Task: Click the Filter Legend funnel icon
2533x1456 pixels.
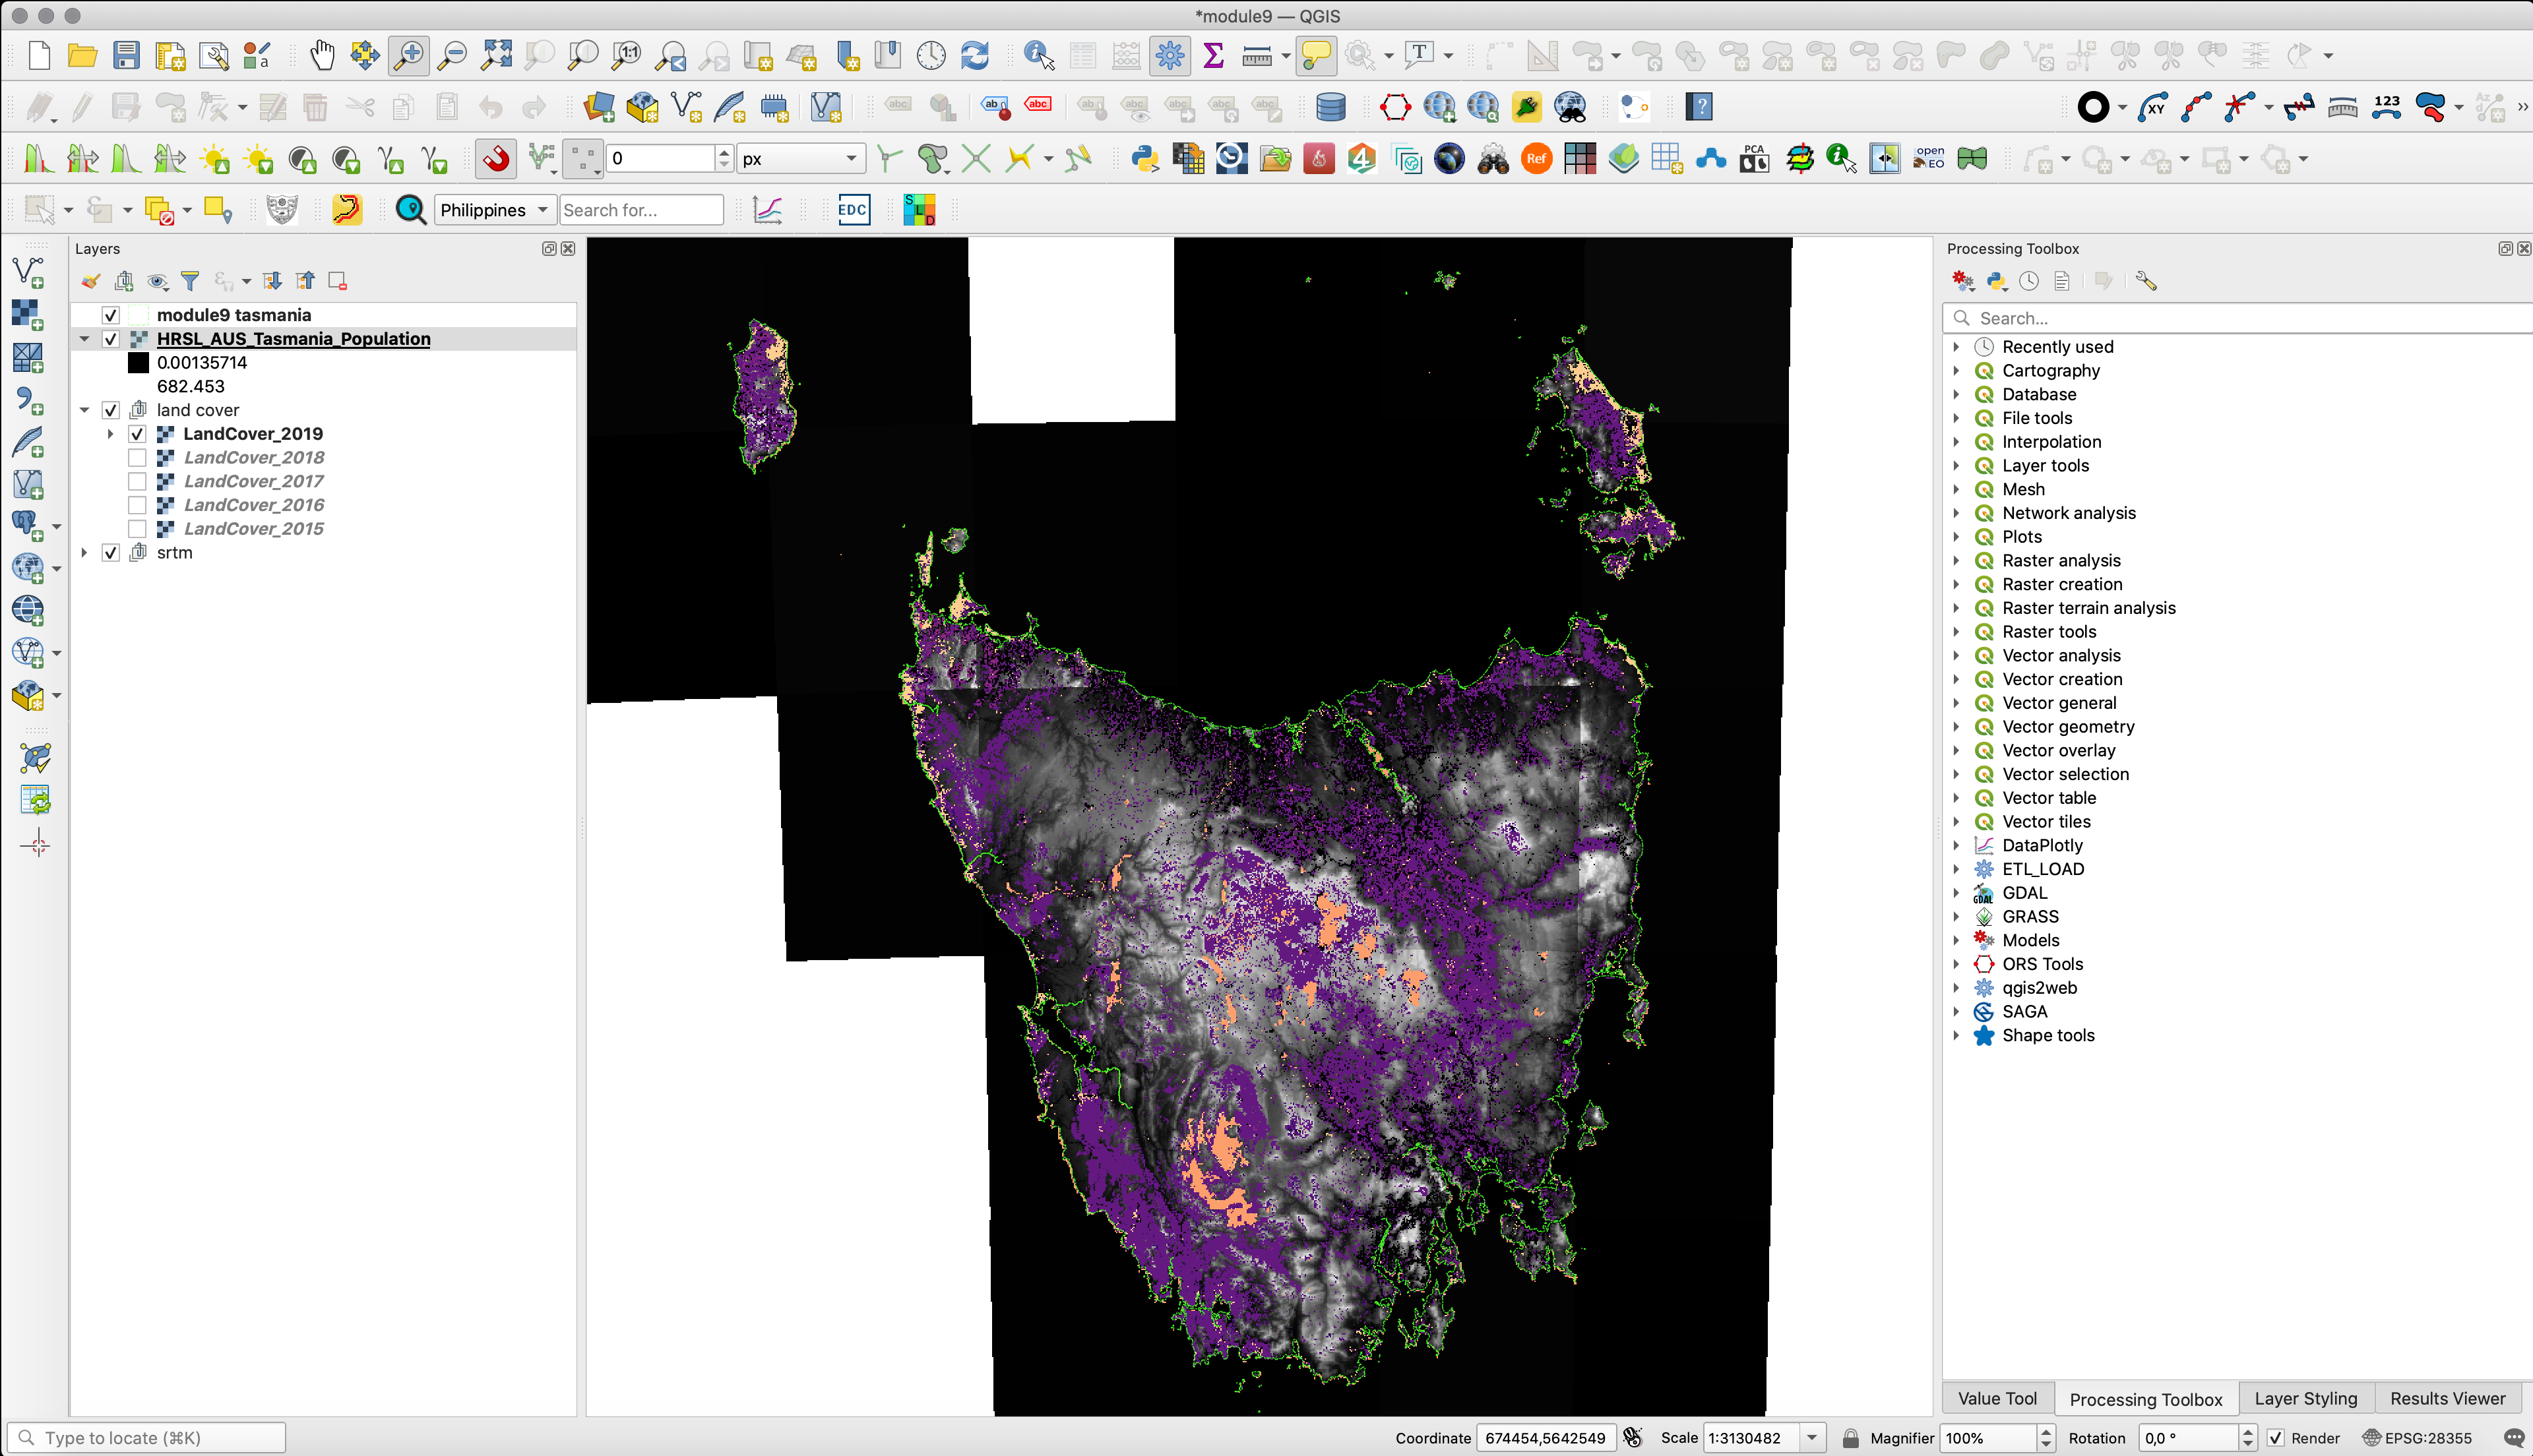Action: (190, 281)
